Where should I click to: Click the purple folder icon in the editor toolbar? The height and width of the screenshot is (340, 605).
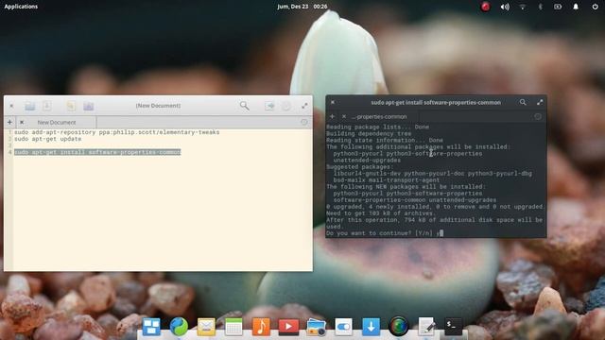(88, 106)
